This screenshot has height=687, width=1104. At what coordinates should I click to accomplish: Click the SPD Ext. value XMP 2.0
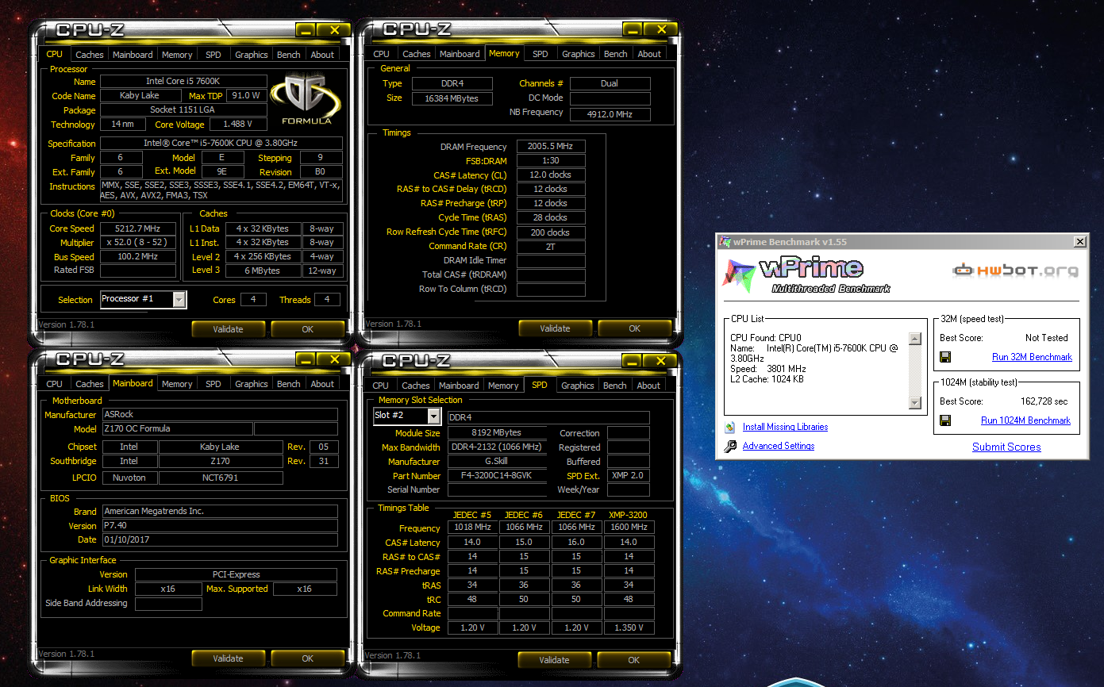point(628,476)
